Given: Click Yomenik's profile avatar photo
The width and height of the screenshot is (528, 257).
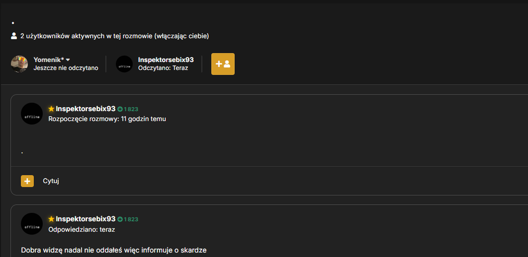Looking at the screenshot, I should (19, 64).
